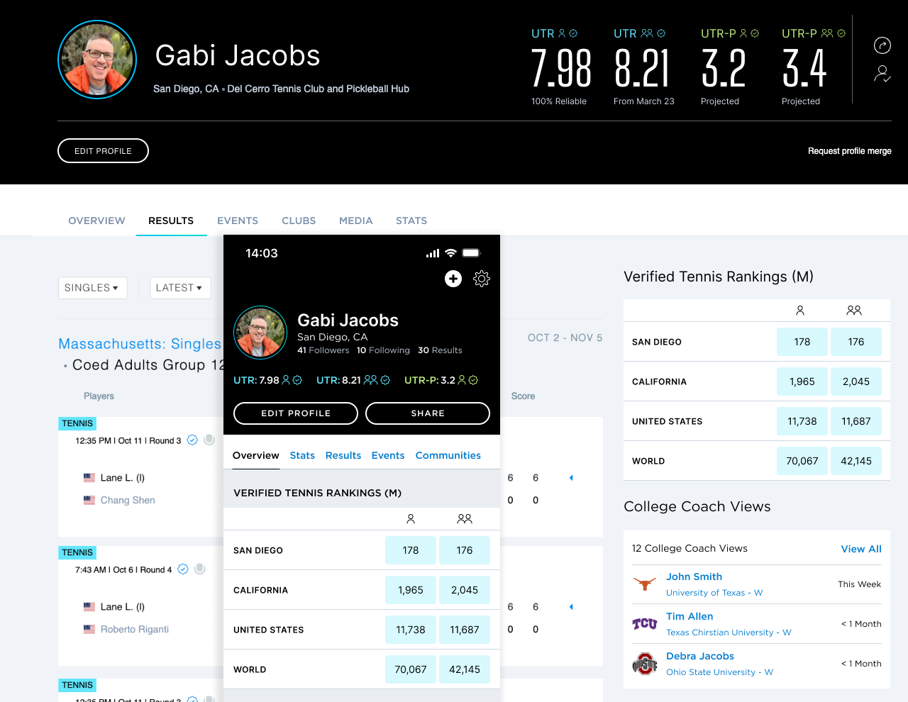This screenshot has width=908, height=702.
Task: Go to the CLUBS tab
Action: (x=299, y=221)
